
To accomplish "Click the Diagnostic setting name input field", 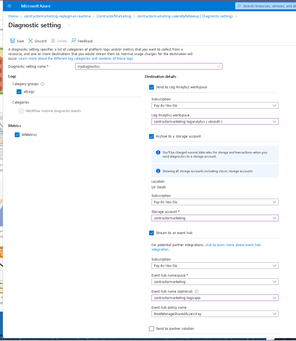I will [x=149, y=67].
